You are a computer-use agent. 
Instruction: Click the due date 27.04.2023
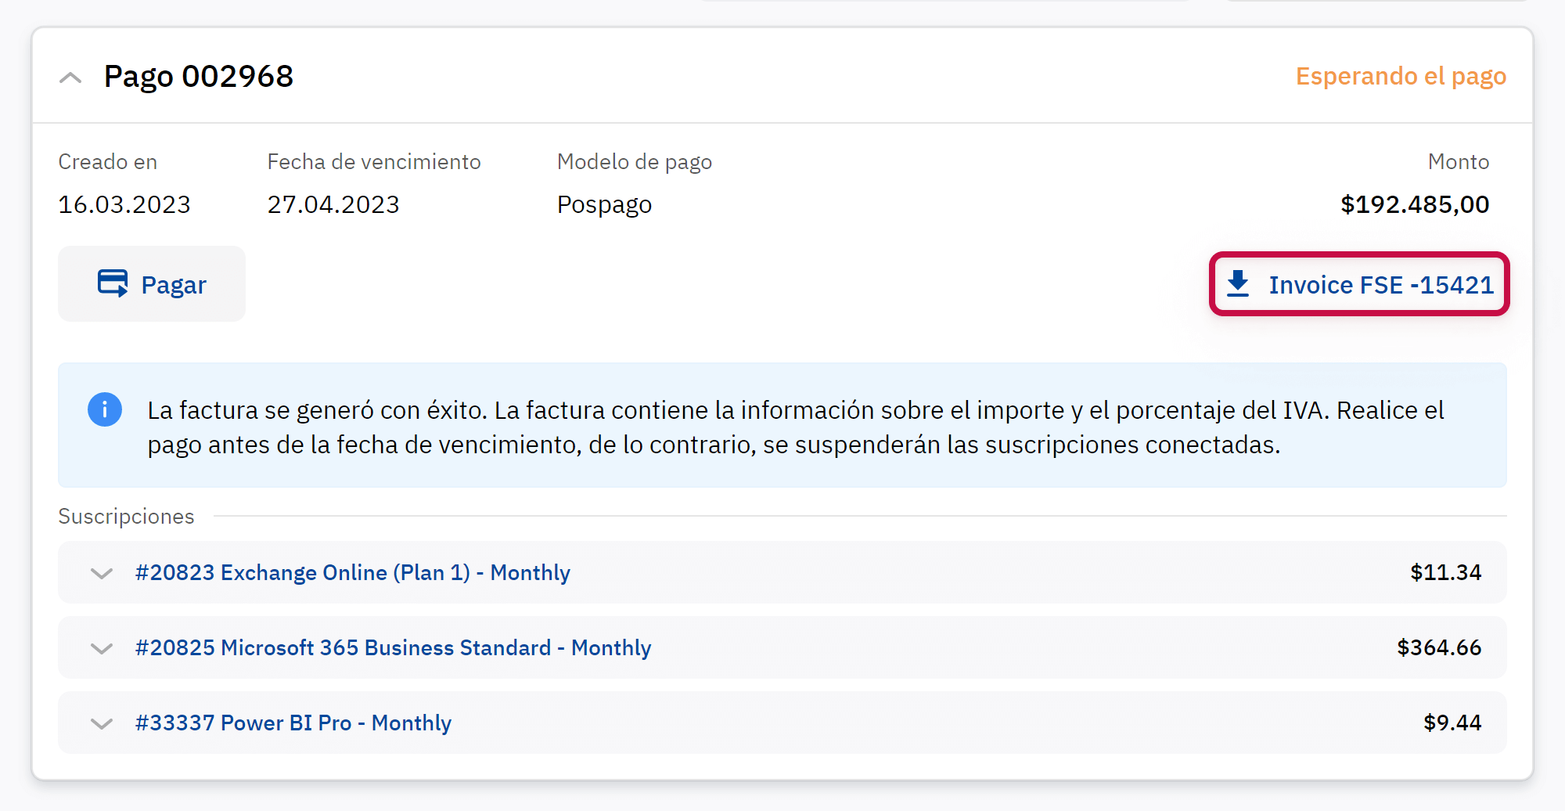click(x=333, y=204)
